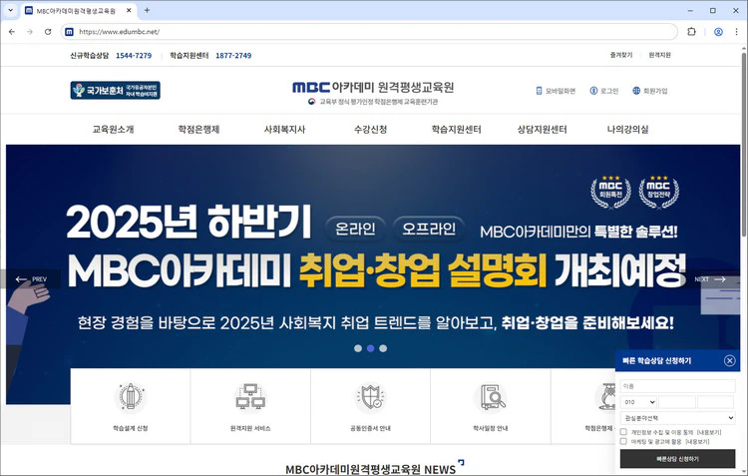This screenshot has width=748, height=476.
Task: Open the 010 phone prefix dropdown
Action: pos(638,402)
